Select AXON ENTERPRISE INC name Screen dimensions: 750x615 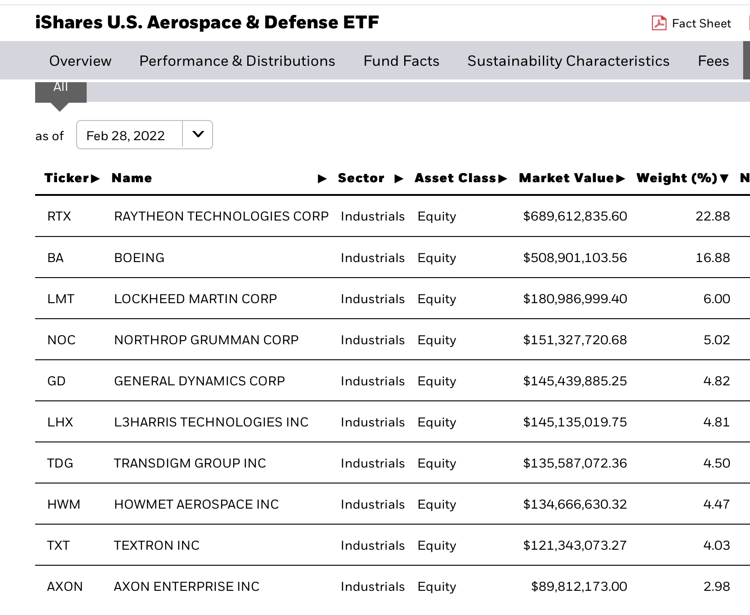pyautogui.click(x=187, y=586)
